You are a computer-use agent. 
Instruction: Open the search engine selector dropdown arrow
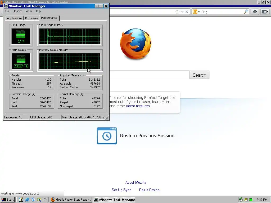pos(199,12)
